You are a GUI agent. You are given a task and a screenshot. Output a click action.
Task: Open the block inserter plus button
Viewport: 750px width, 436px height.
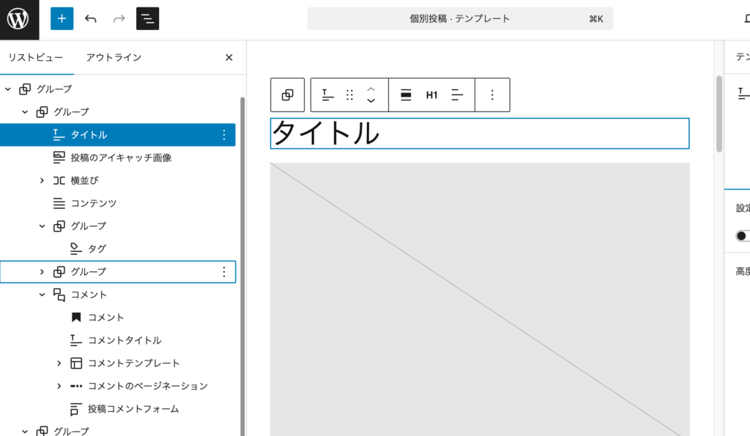[x=62, y=19]
